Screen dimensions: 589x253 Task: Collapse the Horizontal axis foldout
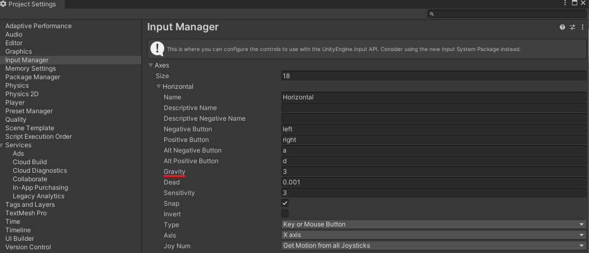(158, 87)
